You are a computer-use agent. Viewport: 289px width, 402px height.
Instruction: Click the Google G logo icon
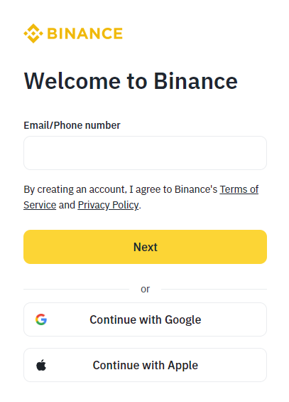[41, 319]
